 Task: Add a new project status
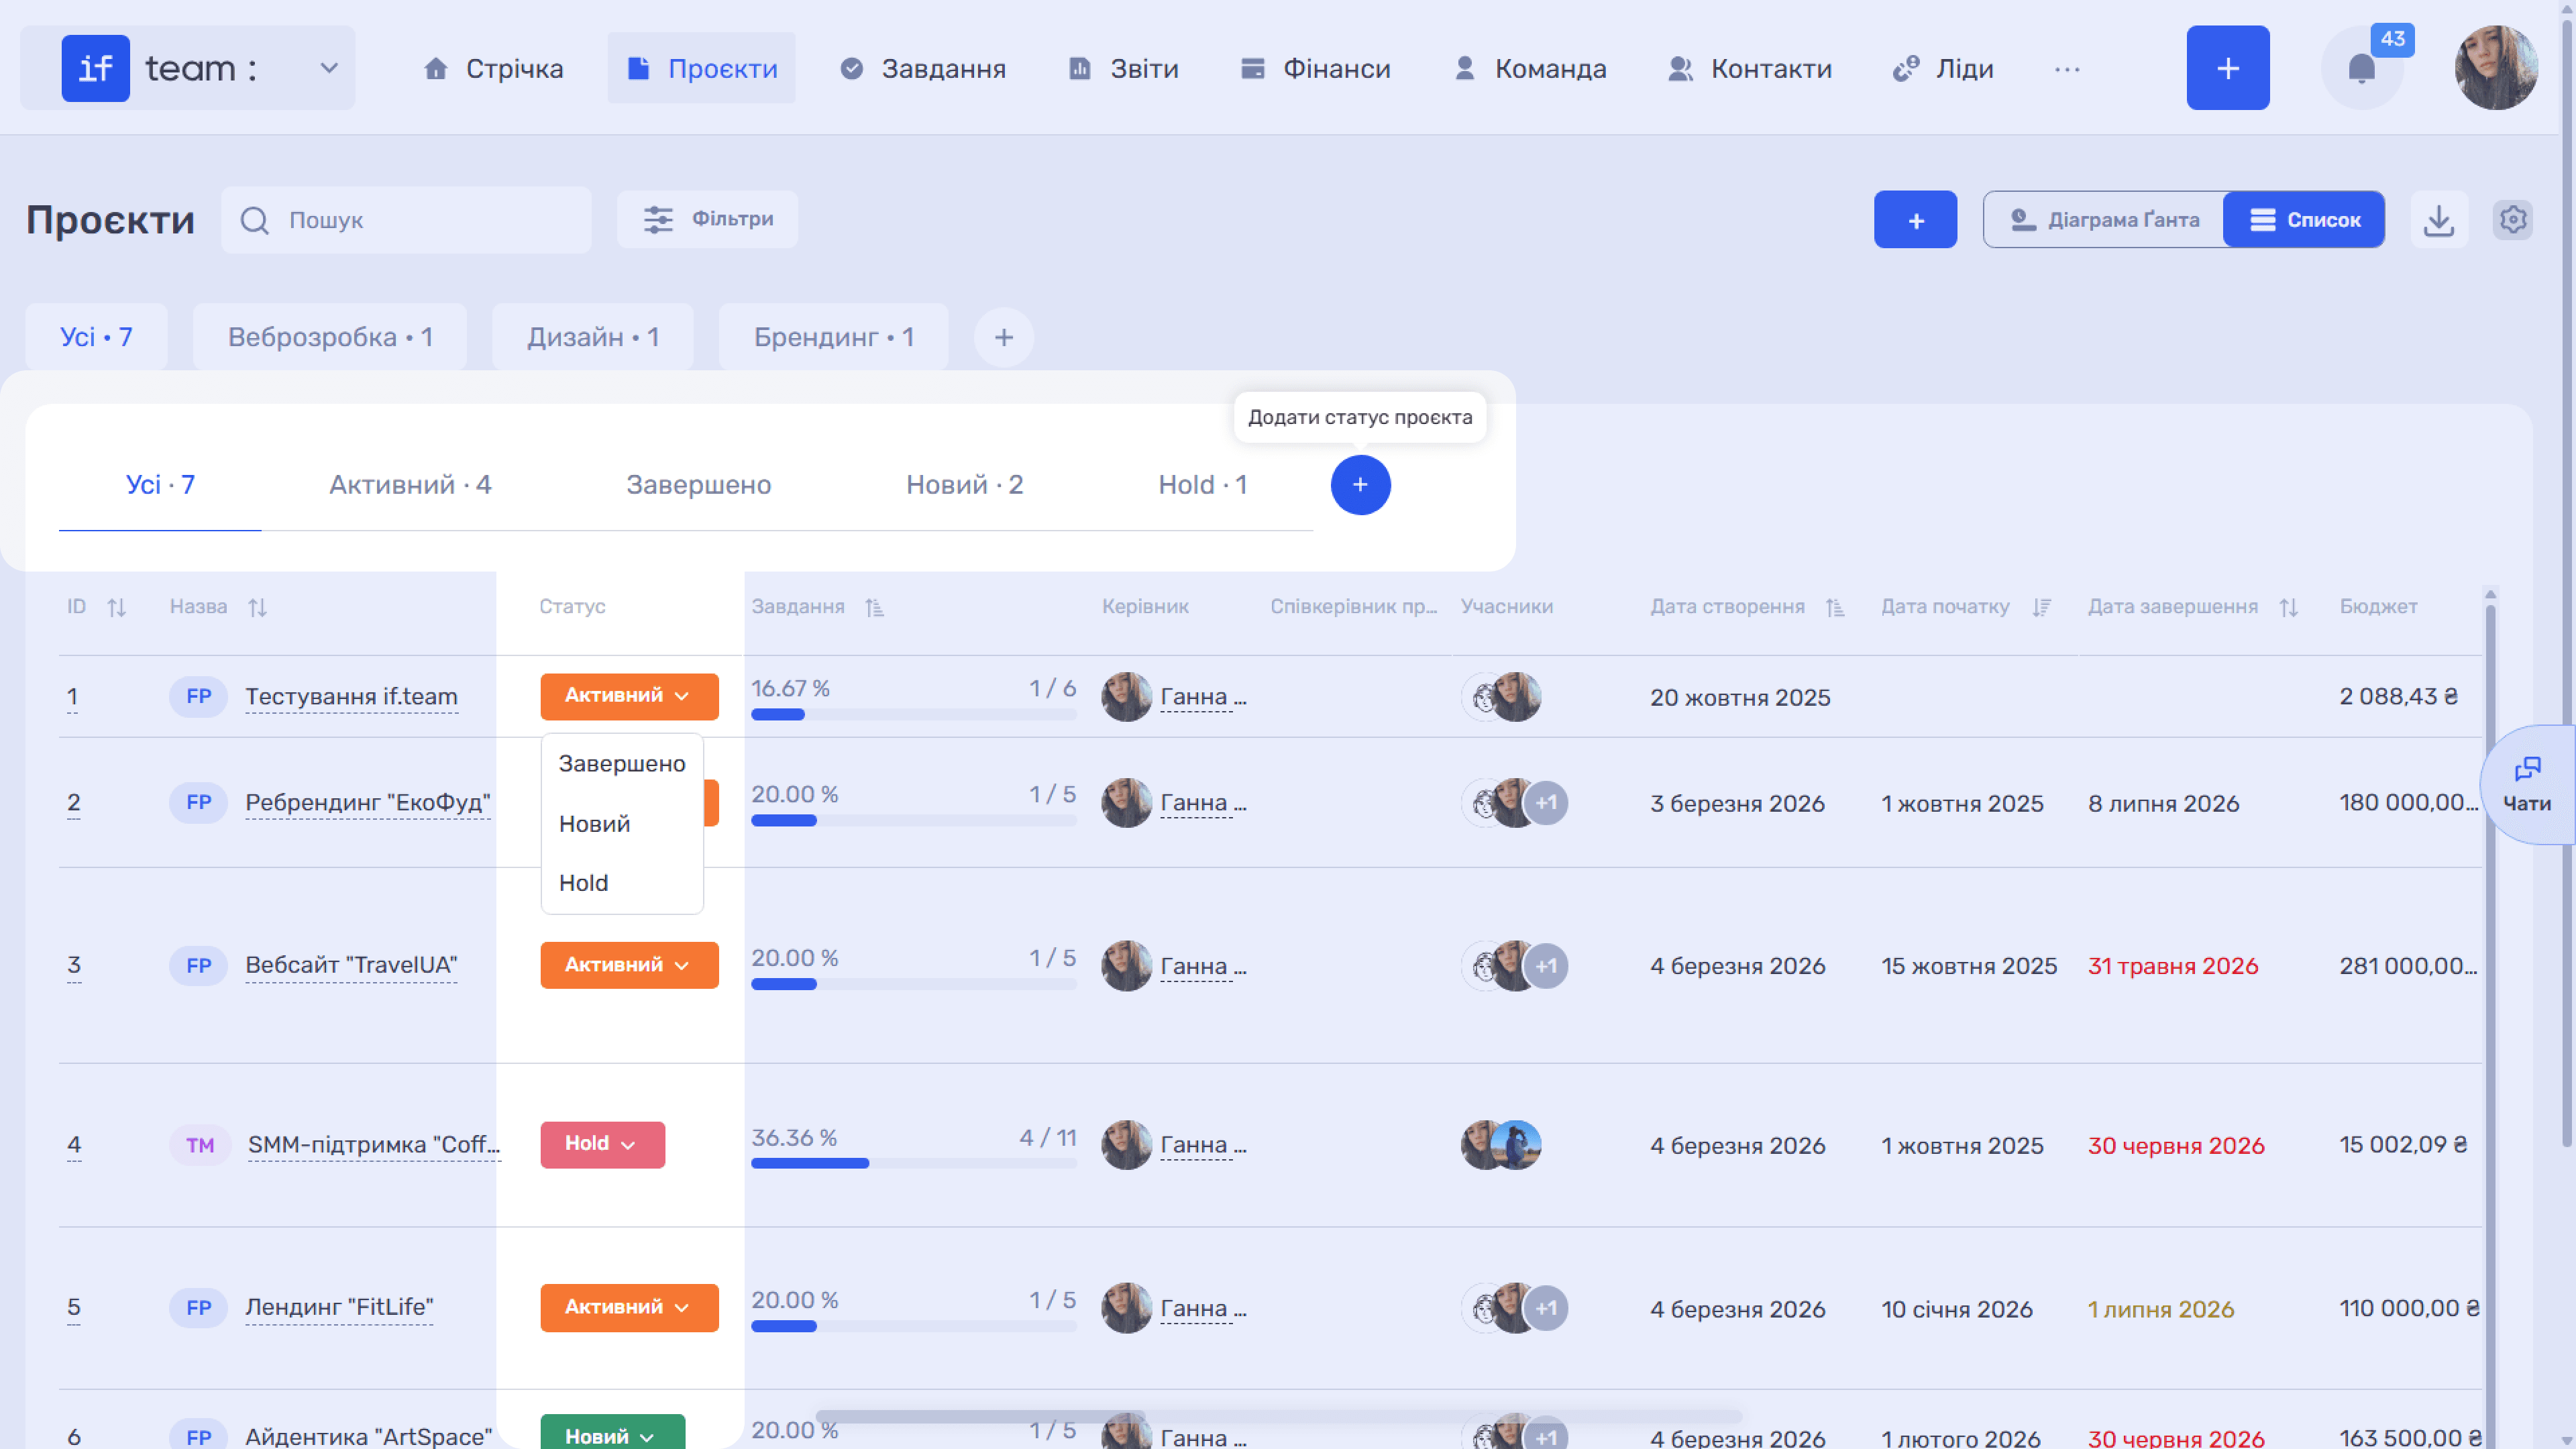[x=1360, y=485]
